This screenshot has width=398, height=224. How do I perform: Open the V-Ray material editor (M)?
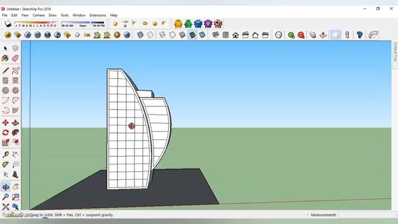8,35
